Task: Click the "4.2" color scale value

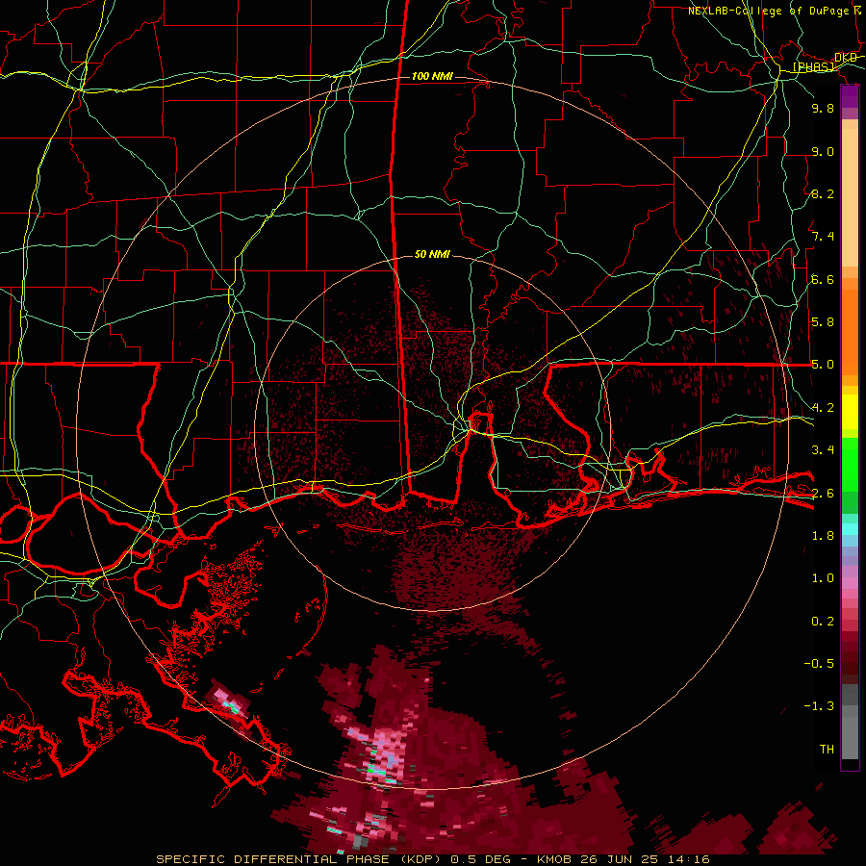Action: click(823, 408)
